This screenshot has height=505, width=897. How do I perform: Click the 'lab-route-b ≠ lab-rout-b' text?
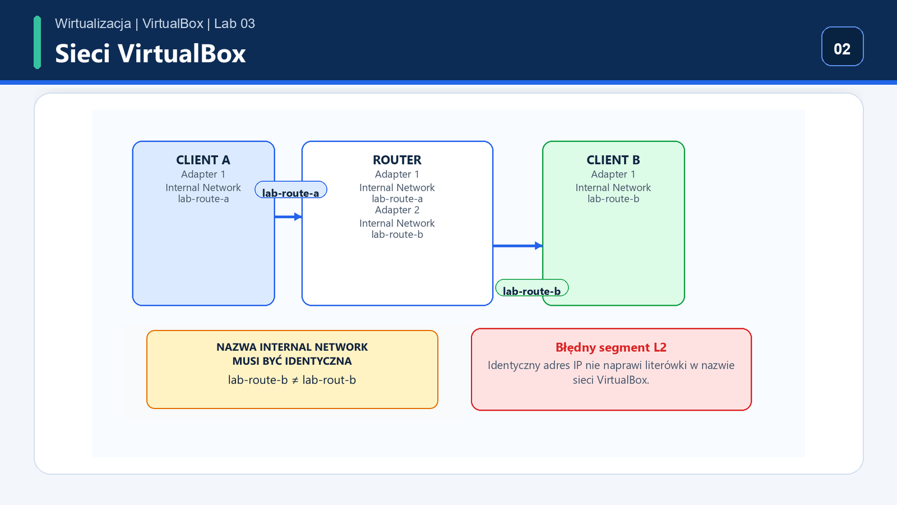pyautogui.click(x=292, y=380)
